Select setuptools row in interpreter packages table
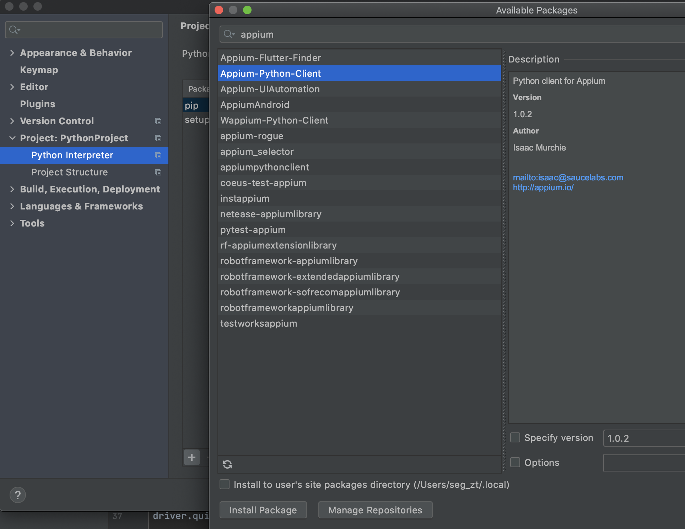 click(x=196, y=120)
